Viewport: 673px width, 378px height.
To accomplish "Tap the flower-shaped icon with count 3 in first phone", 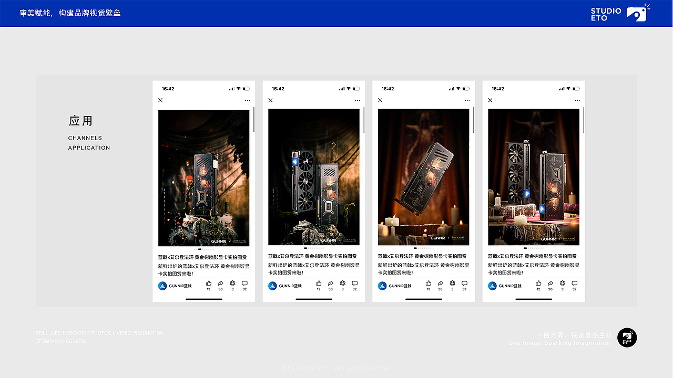I will pos(232,283).
